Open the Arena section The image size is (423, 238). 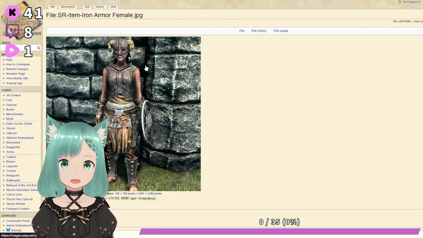(x=10, y=152)
